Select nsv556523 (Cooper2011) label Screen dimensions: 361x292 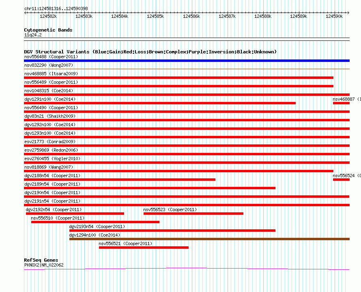coord(170,209)
